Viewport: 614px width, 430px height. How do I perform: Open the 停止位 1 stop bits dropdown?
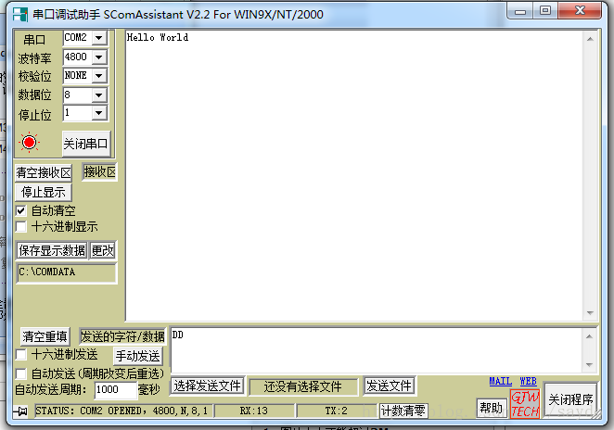click(99, 113)
